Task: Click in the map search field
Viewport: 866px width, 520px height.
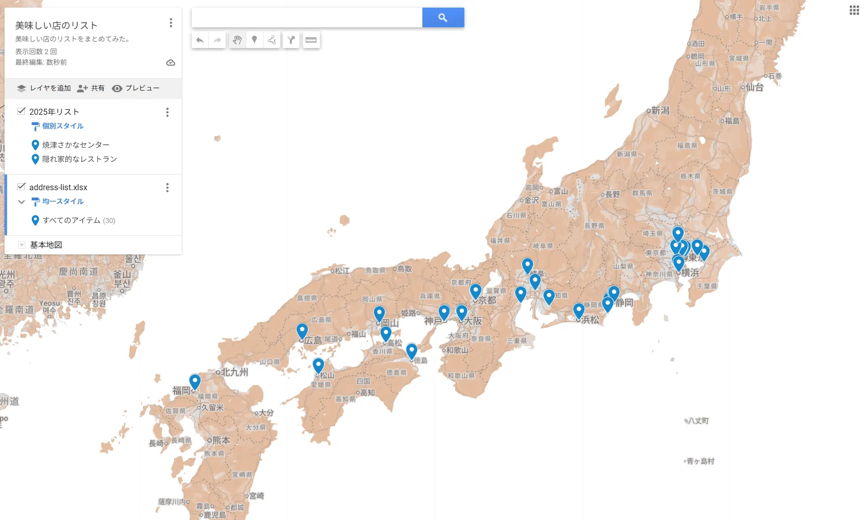Action: (x=307, y=18)
